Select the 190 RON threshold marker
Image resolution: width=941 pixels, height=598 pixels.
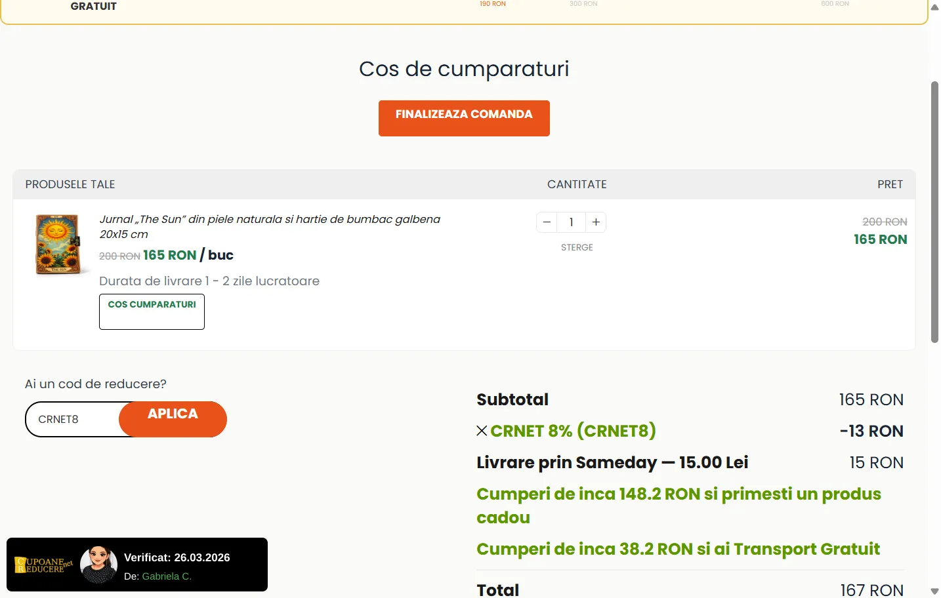coord(492,4)
